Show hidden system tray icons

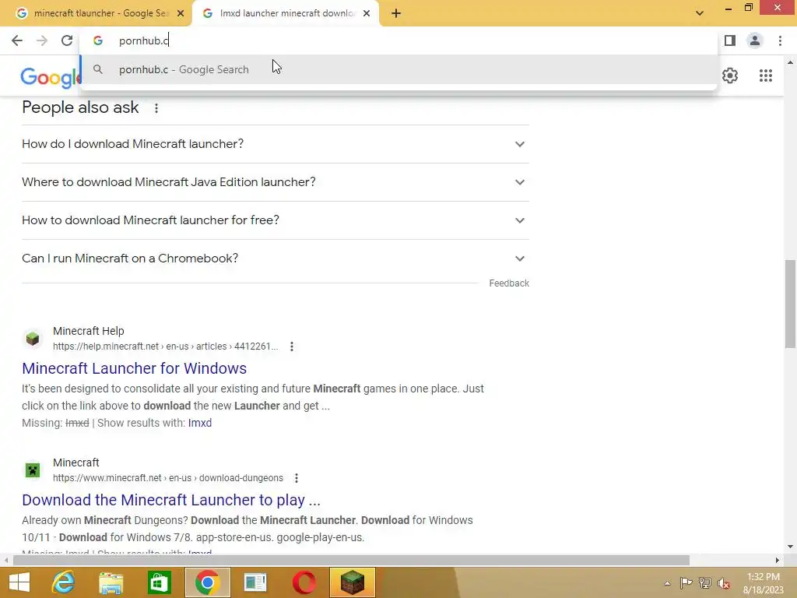[x=667, y=583]
